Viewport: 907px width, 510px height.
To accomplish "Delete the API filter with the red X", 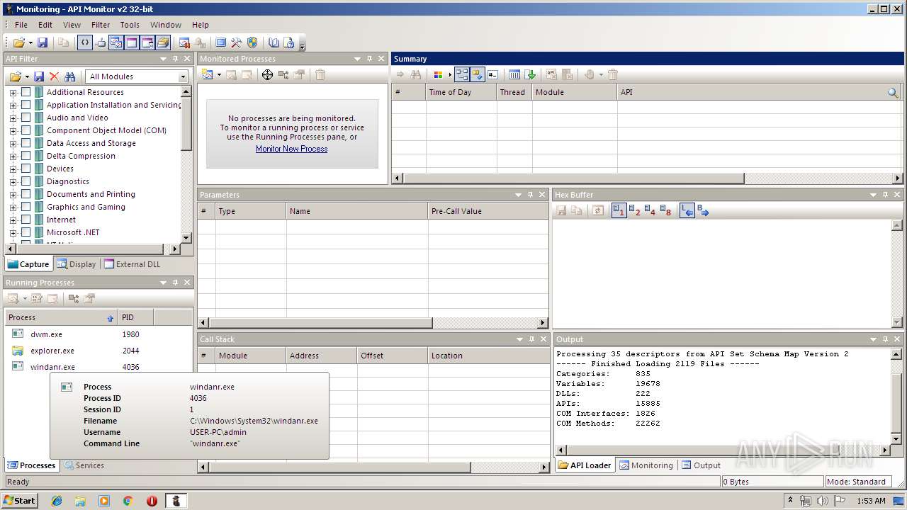I will coord(54,76).
